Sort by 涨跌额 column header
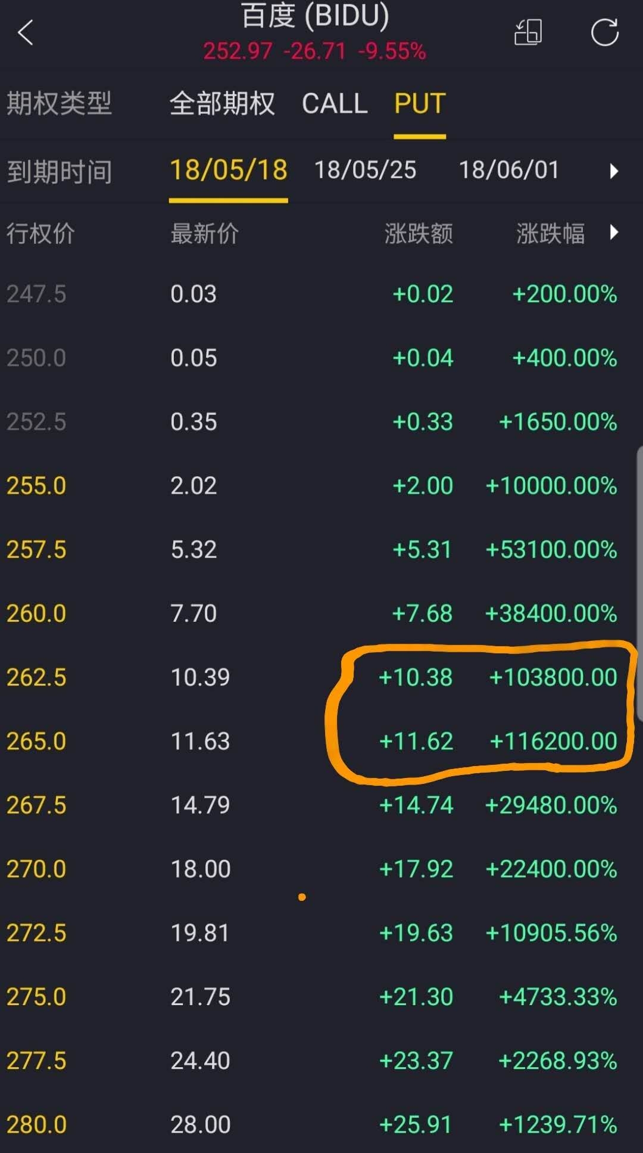 (x=418, y=234)
